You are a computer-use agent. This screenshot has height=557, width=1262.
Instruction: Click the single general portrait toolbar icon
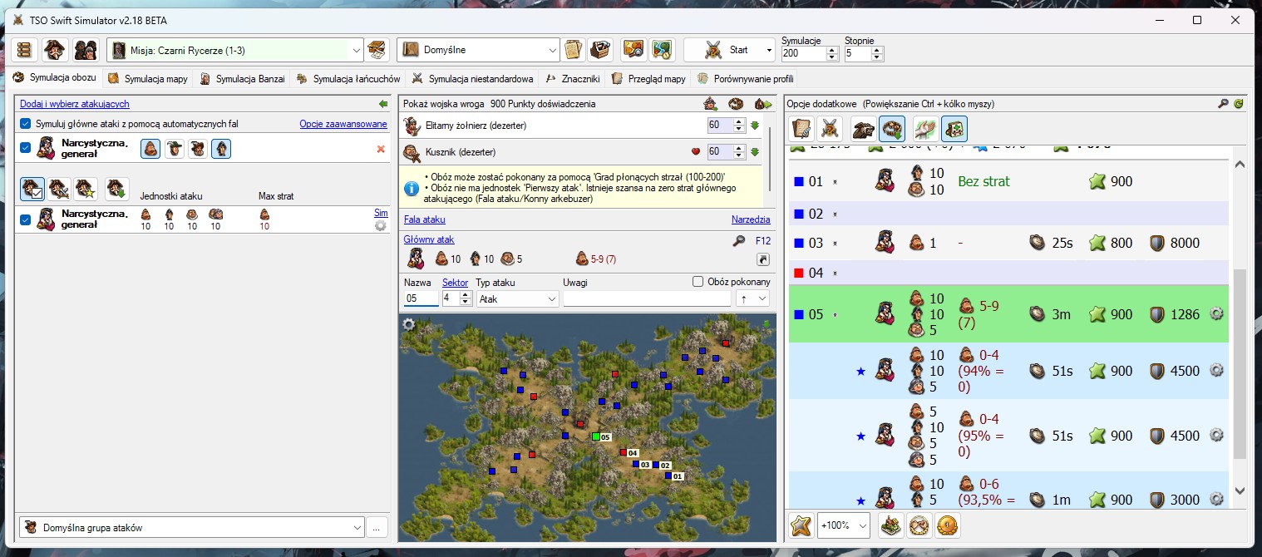coord(56,50)
